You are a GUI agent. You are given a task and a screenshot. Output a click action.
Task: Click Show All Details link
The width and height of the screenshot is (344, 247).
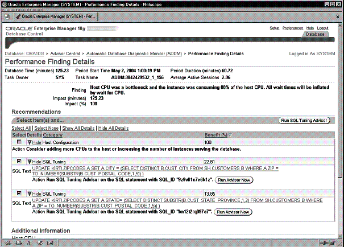click(x=78, y=128)
